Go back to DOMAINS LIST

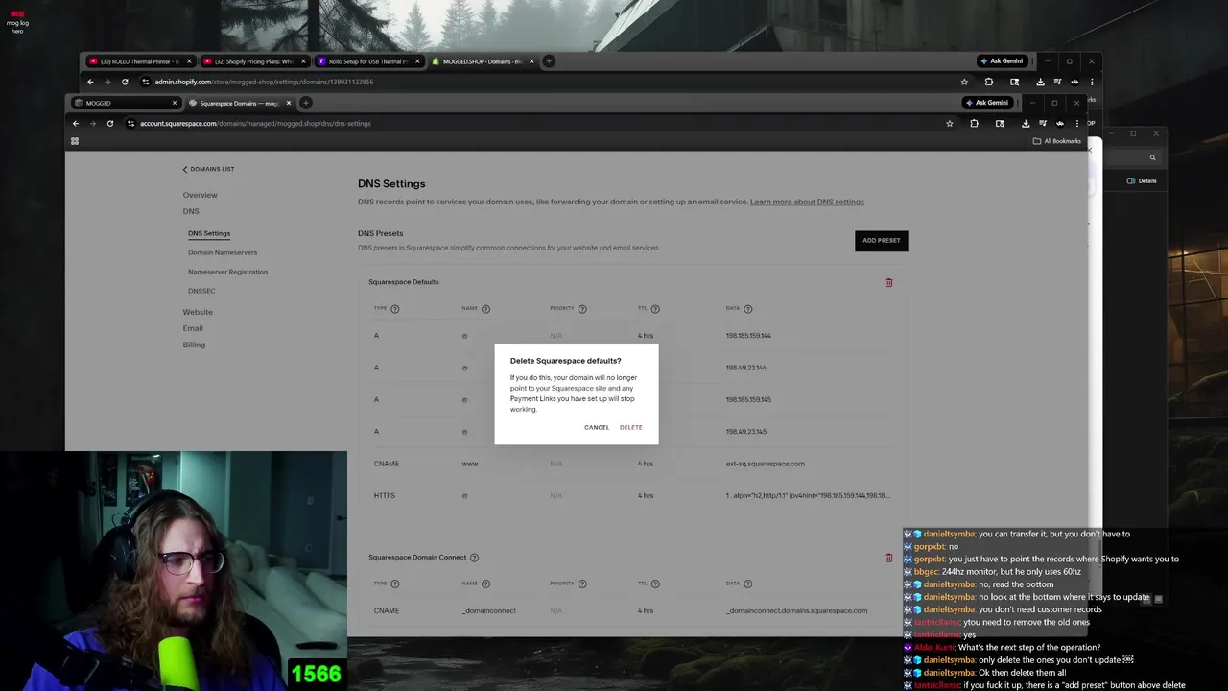click(x=208, y=169)
